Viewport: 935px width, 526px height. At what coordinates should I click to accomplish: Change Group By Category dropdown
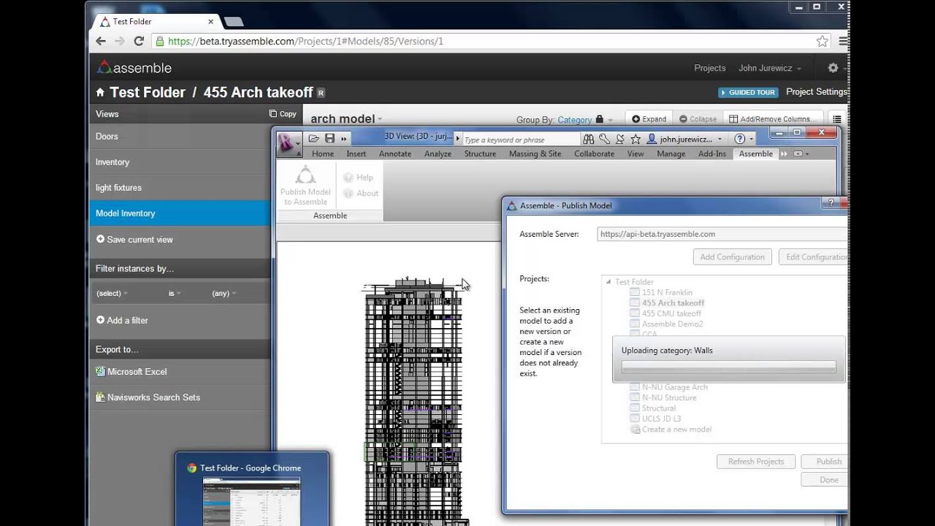pyautogui.click(x=574, y=120)
